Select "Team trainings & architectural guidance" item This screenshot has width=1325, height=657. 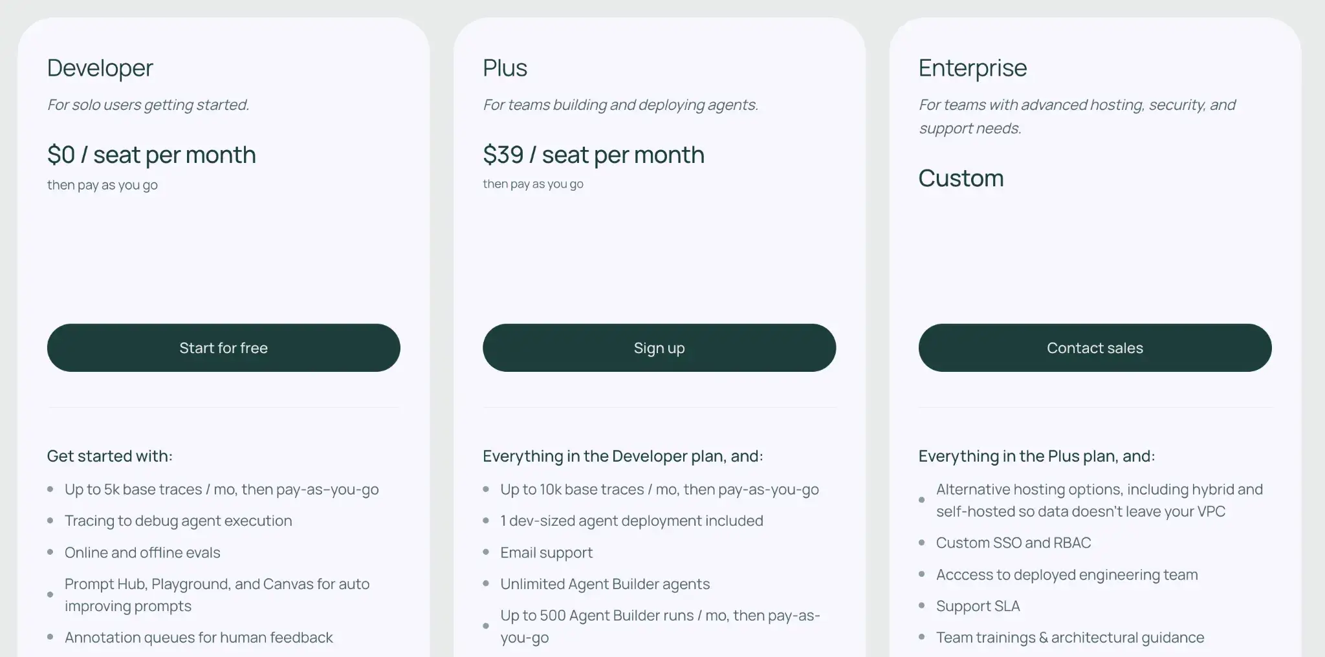(x=1069, y=638)
